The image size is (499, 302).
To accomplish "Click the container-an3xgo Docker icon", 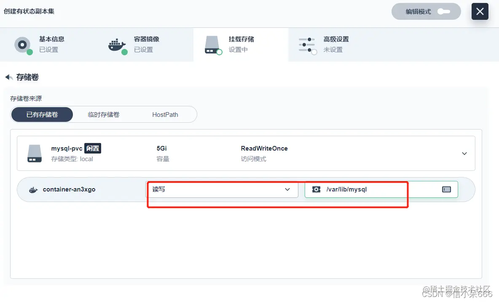I will pyautogui.click(x=33, y=190).
